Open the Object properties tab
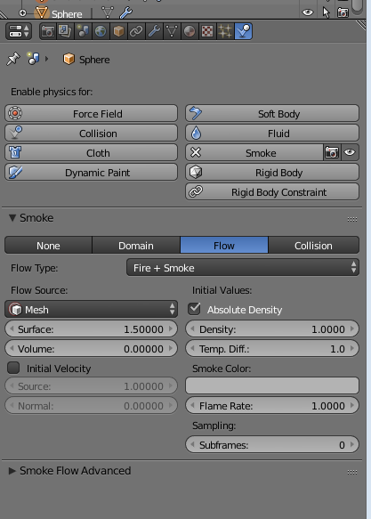The image size is (371, 519). (x=118, y=31)
